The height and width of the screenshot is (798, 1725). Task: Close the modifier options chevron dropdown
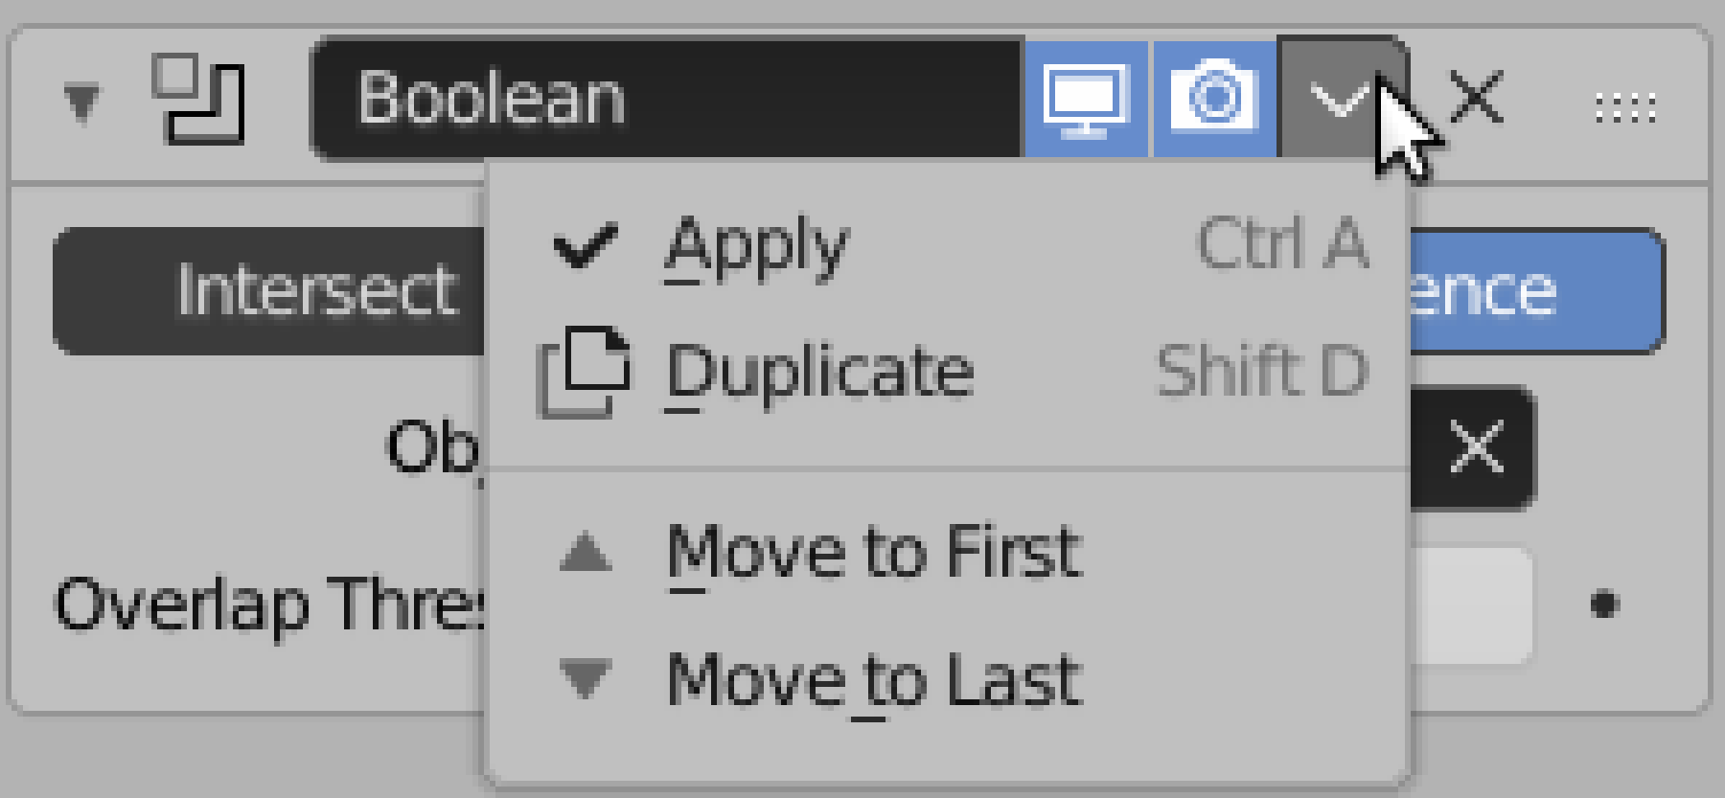1341,99
